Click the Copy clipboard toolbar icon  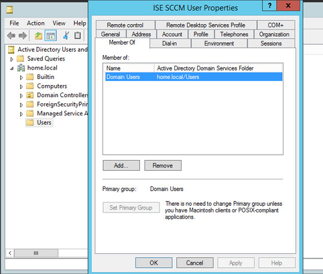point(77,36)
